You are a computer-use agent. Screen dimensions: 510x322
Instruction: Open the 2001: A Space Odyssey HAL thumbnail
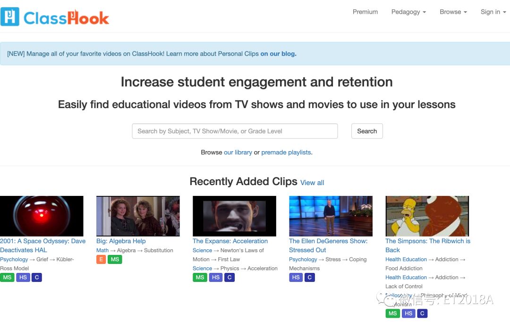tap(42, 216)
